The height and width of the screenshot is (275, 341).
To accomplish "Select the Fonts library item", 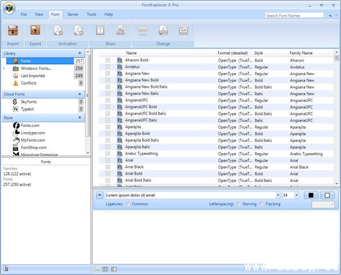I will 45,61.
